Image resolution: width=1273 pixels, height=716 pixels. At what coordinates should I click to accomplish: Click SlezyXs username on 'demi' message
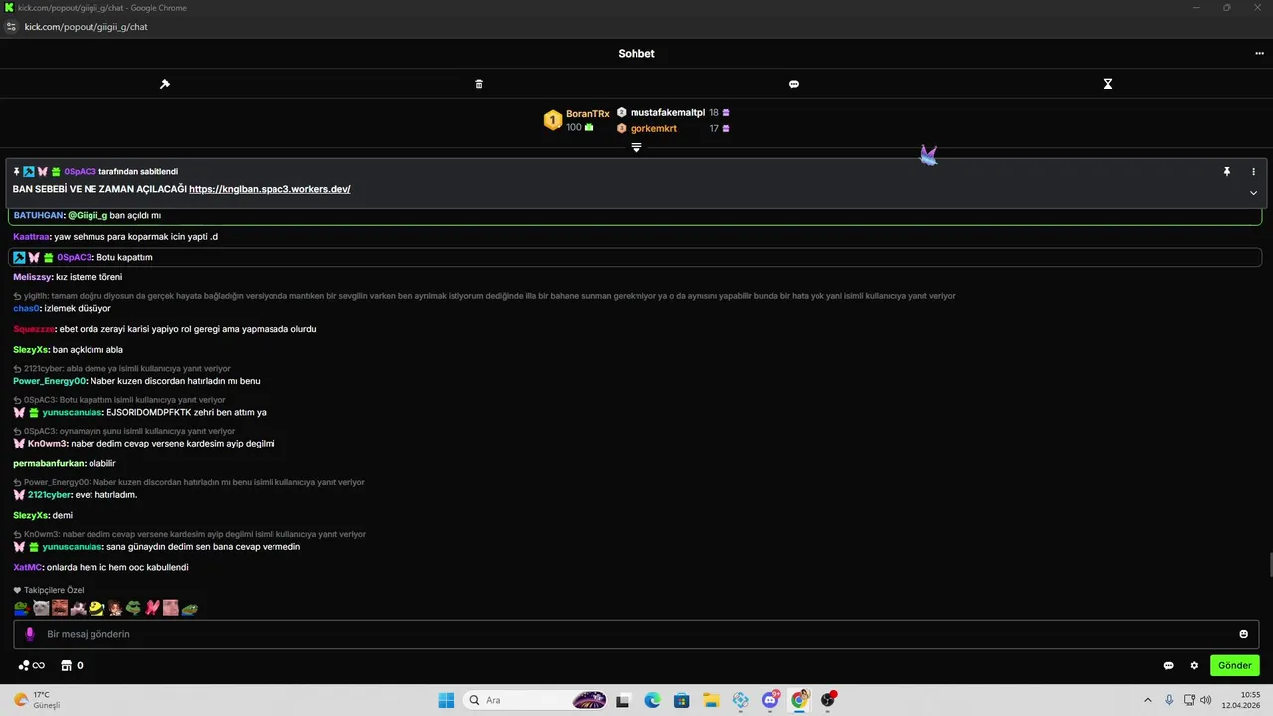tap(30, 515)
